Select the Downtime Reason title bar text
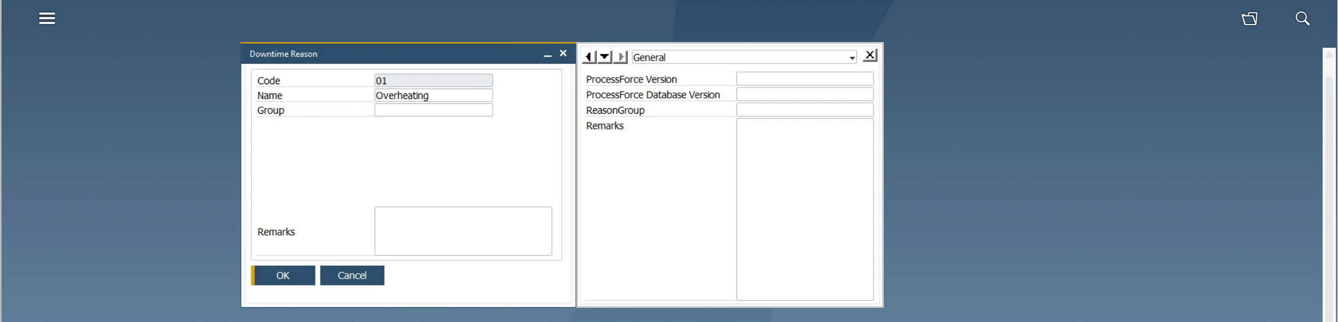This screenshot has height=322, width=1338. pyautogui.click(x=283, y=54)
